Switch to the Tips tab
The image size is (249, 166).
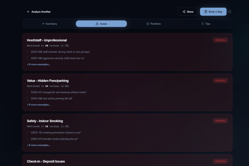coord(206,24)
